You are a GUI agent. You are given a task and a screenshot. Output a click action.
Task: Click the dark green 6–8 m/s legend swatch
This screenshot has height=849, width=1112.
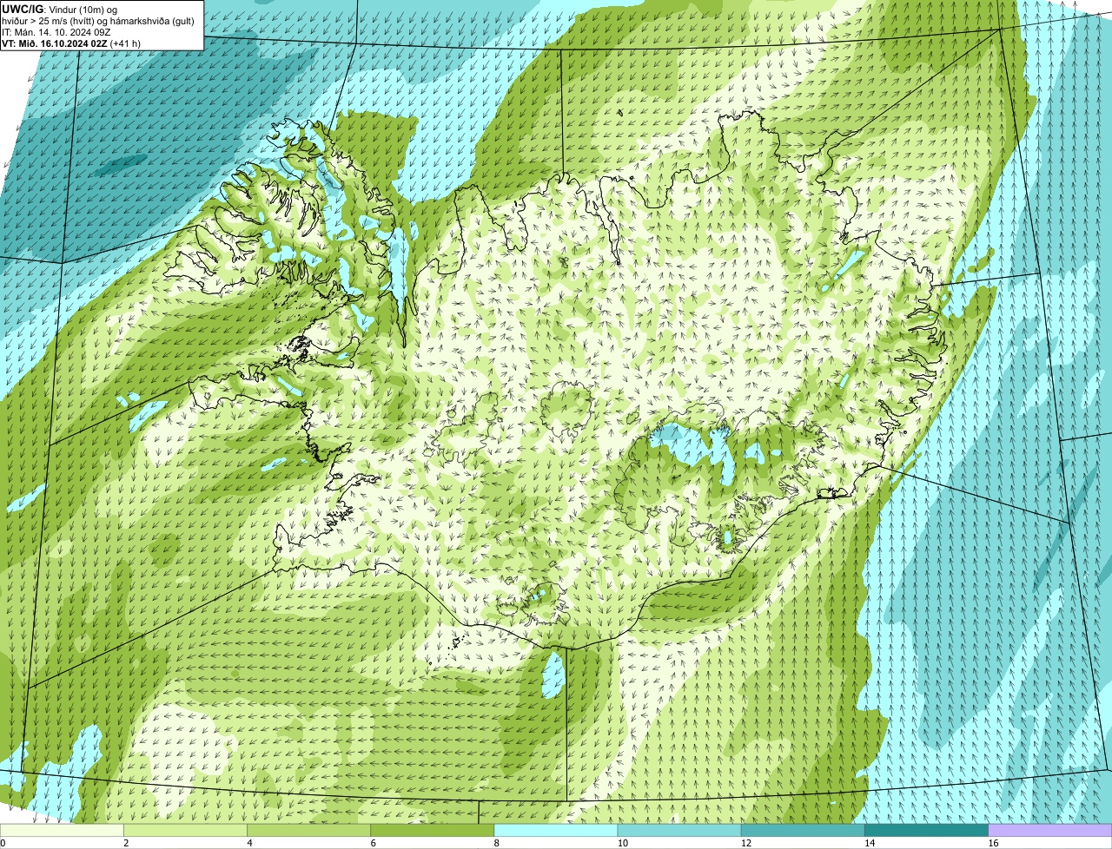tap(433, 830)
